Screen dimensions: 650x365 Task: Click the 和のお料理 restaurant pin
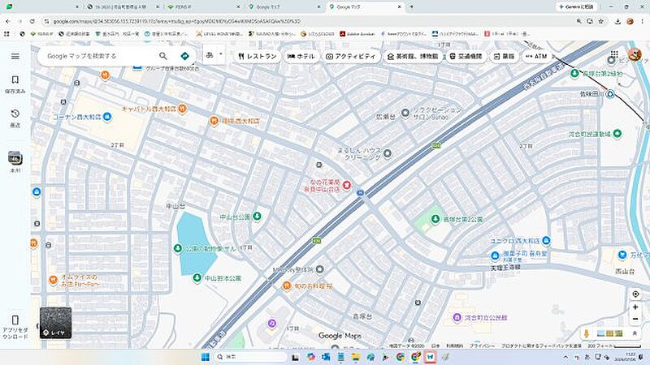tap(287, 286)
